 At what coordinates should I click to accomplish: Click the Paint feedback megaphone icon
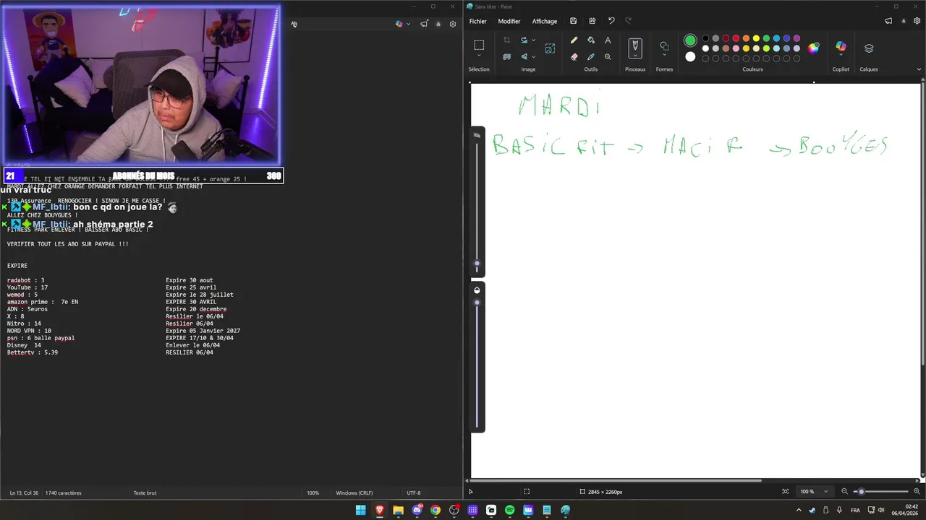888,21
